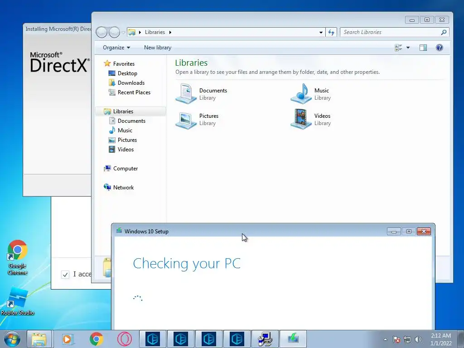Viewport: 464px width, 348px height.
Task: Click the volume speaker tray icon
Action: tap(418, 339)
